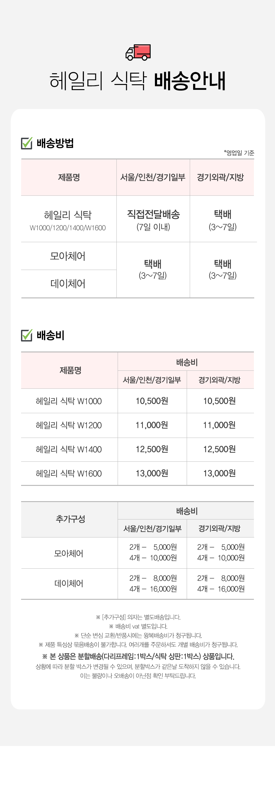
Task: Select the 직접전달배송 (7일 이내) cell
Action: 153,220
